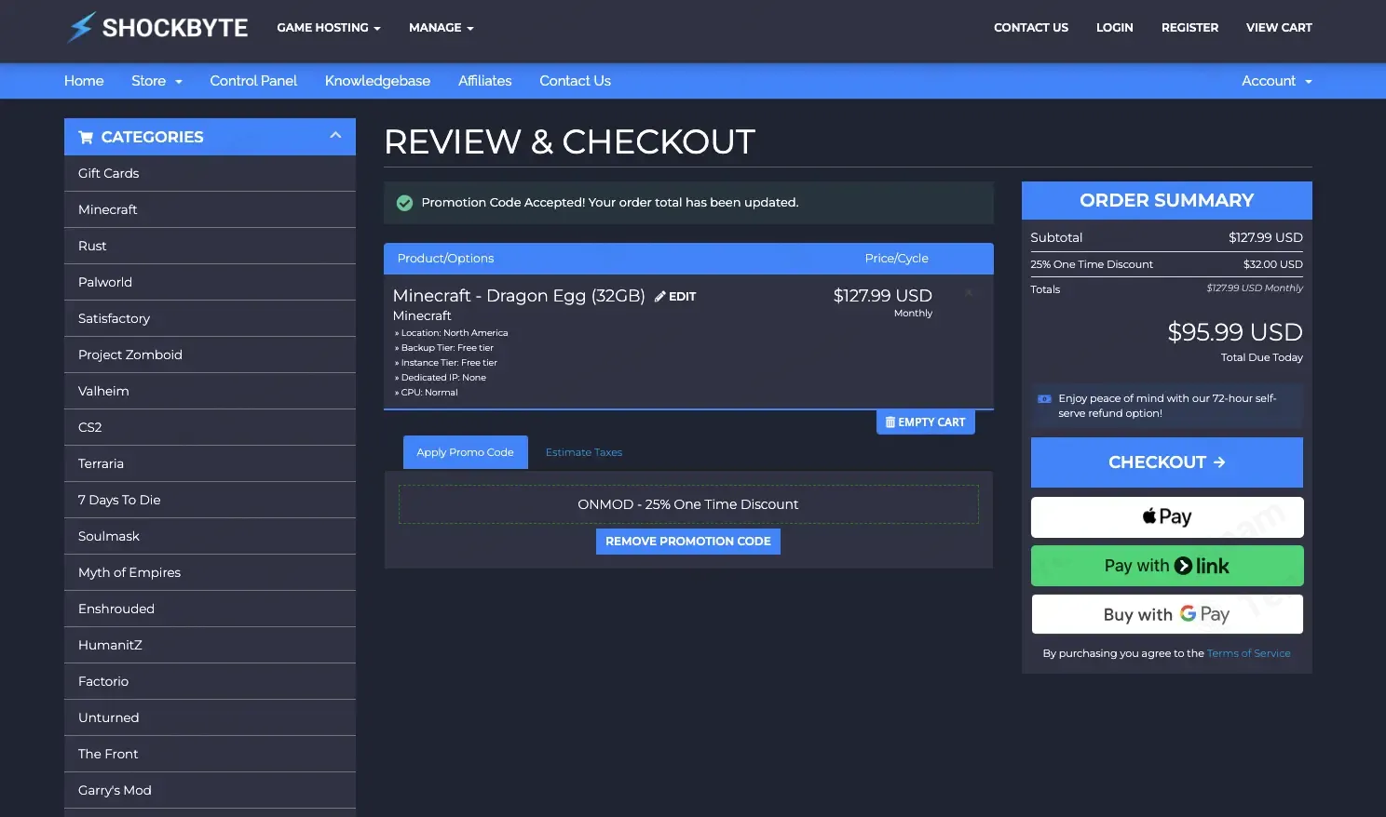Open VIEW CART in the header
Image resolution: width=1386 pixels, height=817 pixels.
1279,28
